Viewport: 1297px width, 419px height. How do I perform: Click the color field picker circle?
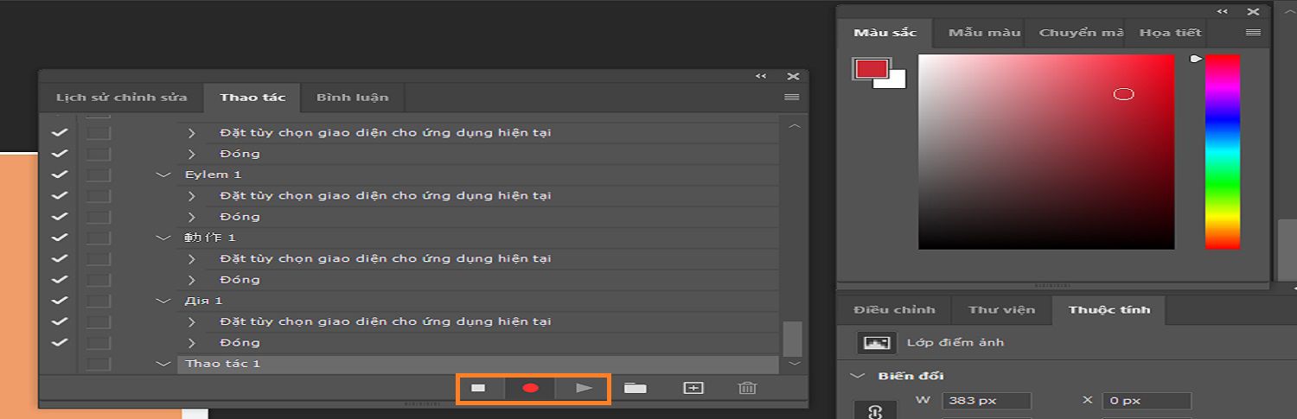pos(1123,93)
